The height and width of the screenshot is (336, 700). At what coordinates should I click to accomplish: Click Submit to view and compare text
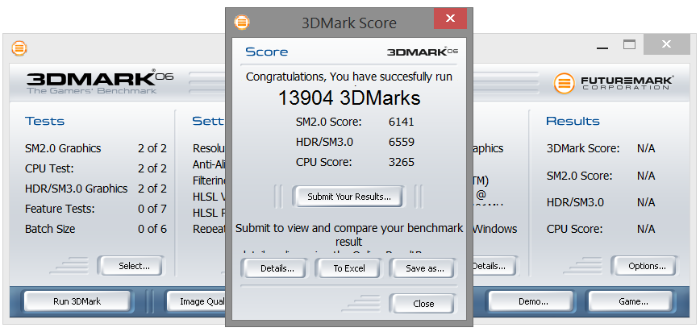pyautogui.click(x=349, y=234)
